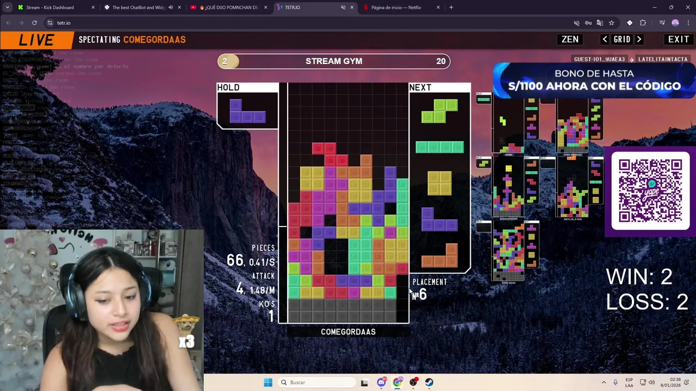Click the COMEGORDAAS player name under board
This screenshot has width=696, height=391.
tap(348, 332)
